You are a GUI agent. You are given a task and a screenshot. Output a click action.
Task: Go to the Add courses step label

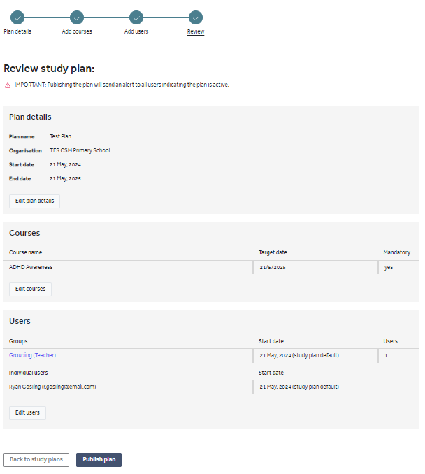[77, 31]
